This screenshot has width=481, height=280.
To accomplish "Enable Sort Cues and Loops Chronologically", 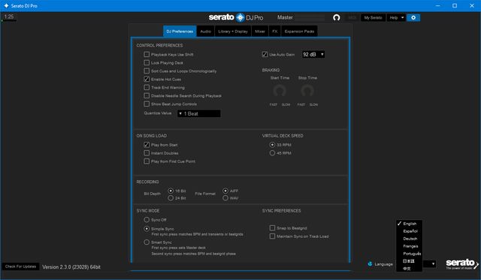I will 147,71.
